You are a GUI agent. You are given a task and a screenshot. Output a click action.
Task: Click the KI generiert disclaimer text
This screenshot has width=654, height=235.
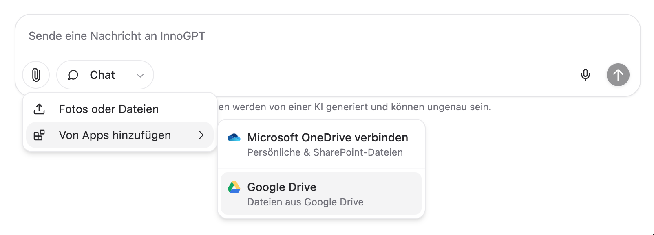pos(354,107)
